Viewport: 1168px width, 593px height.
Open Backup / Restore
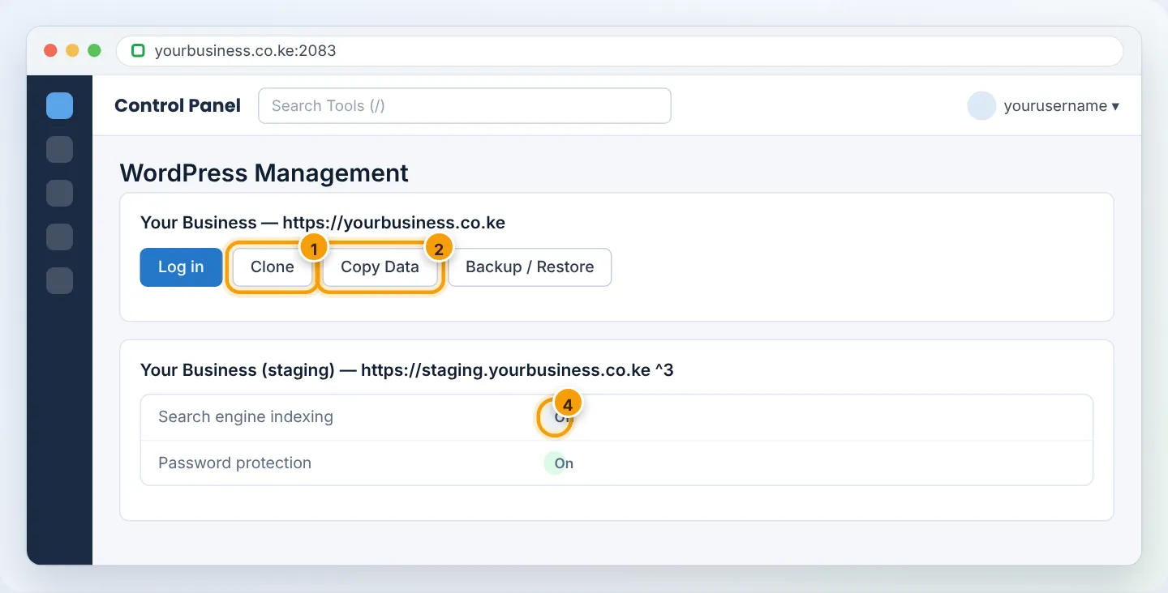click(x=530, y=267)
